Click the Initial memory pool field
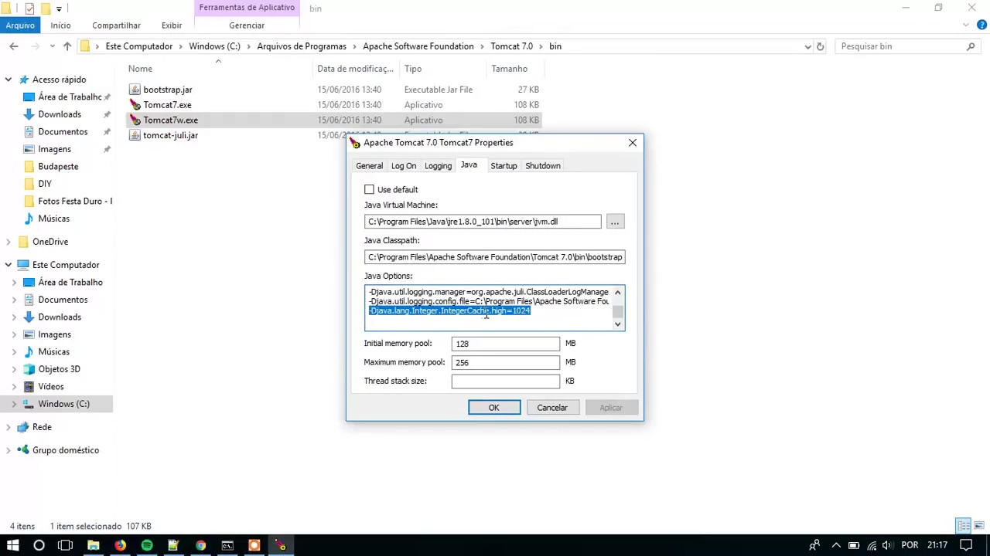 point(505,344)
